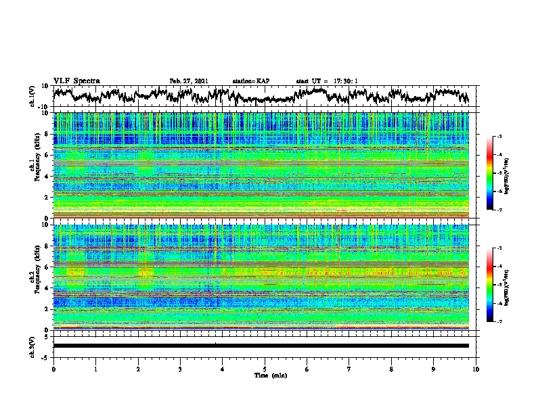Click the 'station=KAP' label
Image resolution: width=536 pixels, height=414 pixels.
point(251,81)
